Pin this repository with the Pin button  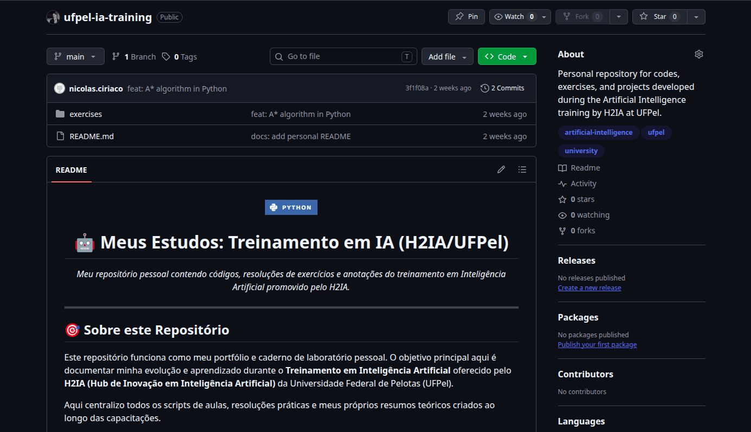pyautogui.click(x=467, y=17)
